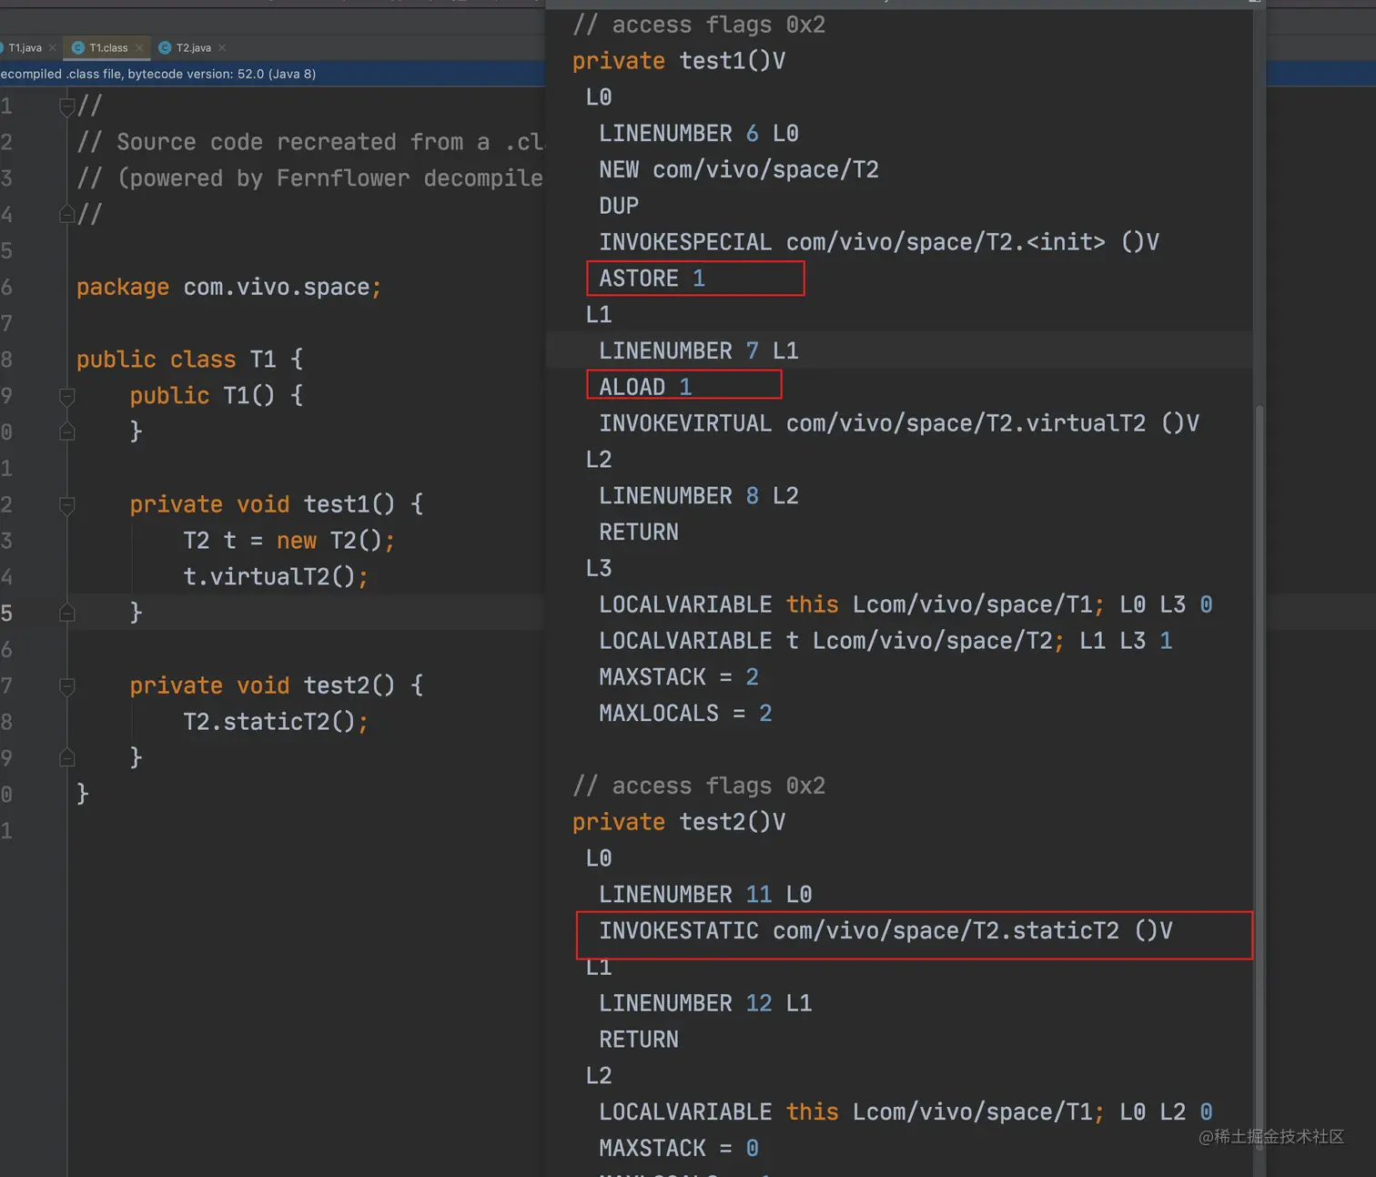Viewport: 1376px width, 1177px height.
Task: Click 'public class T1 {' declaration
Action: [x=189, y=360]
